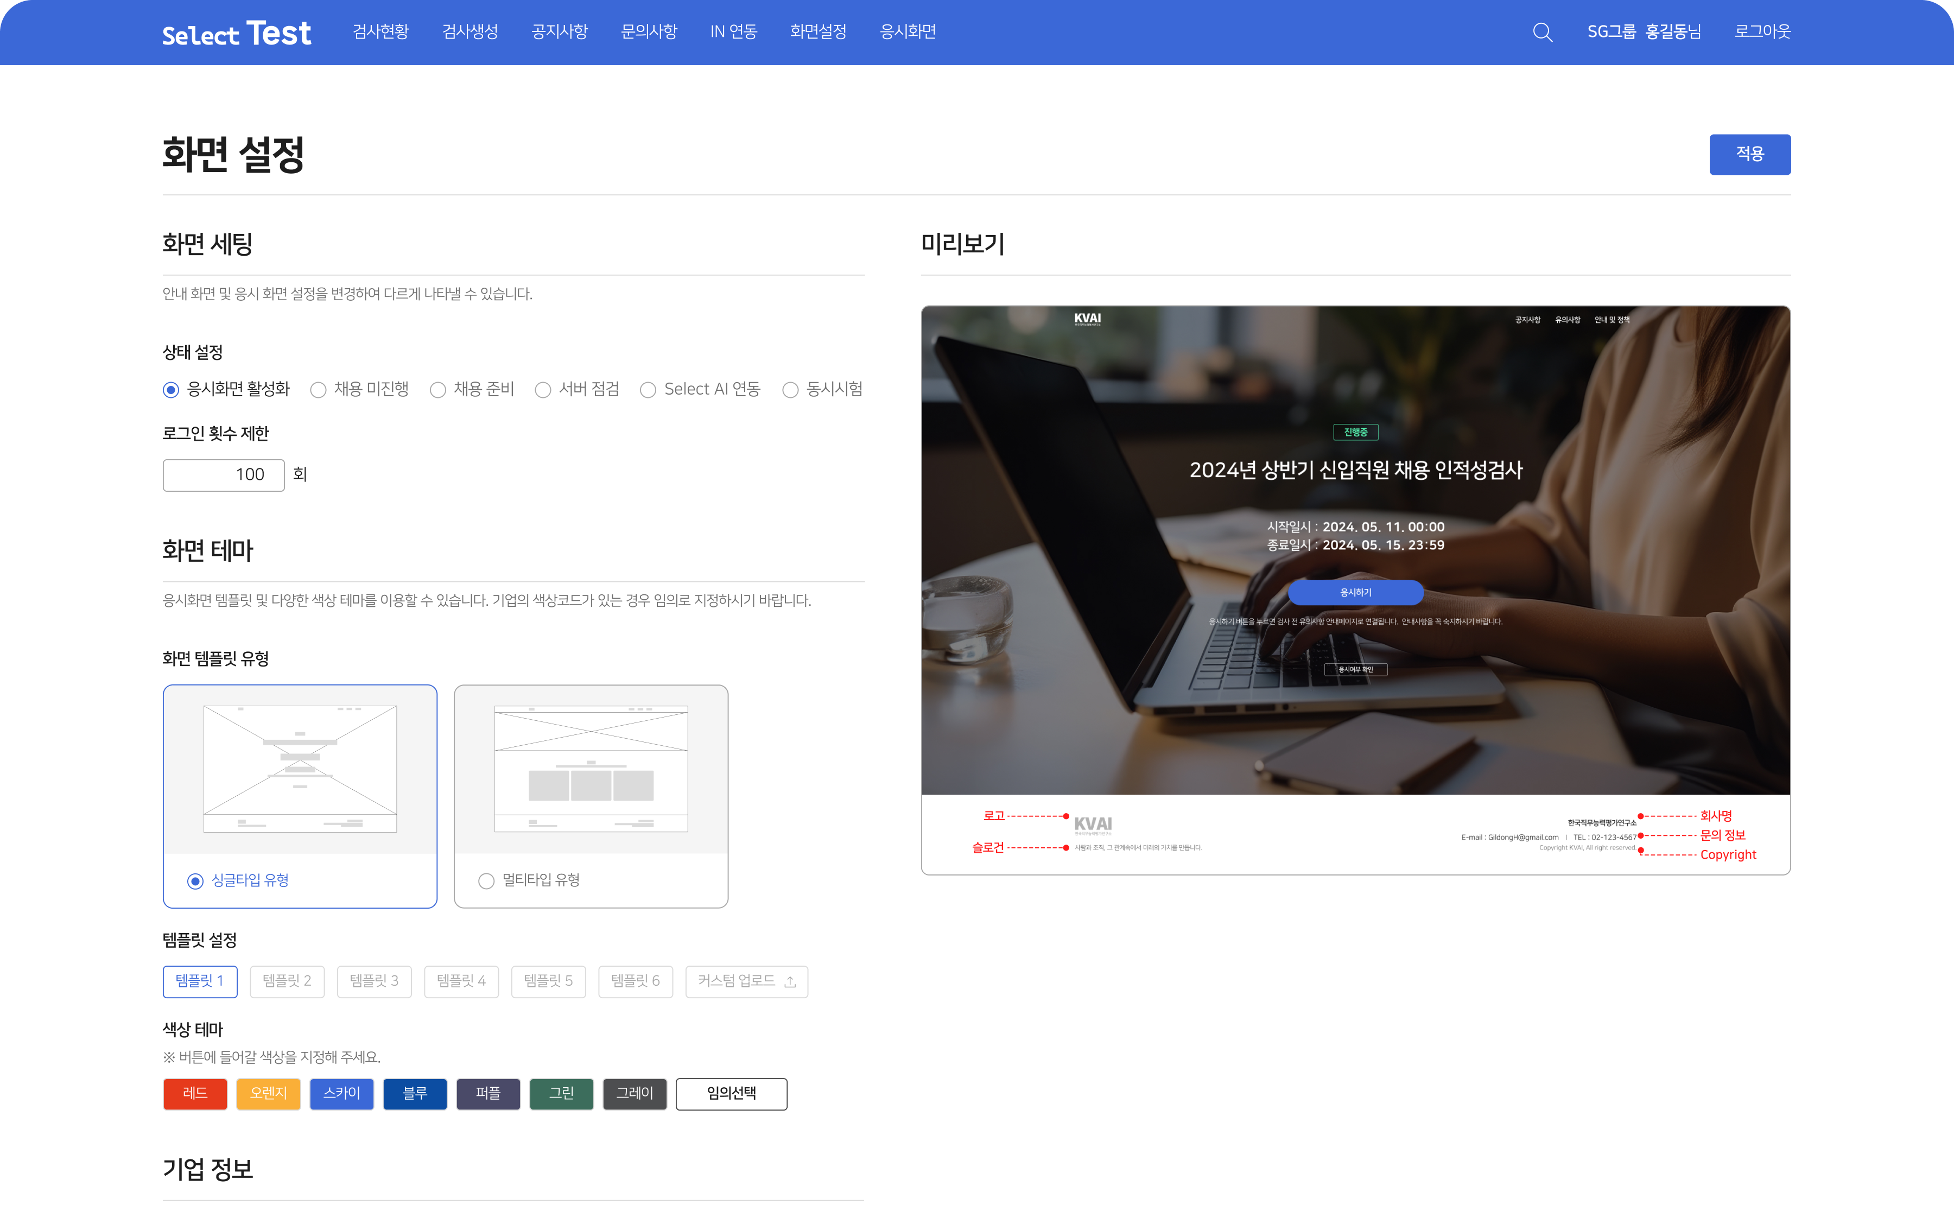Choose 템플릿 2 button

click(x=287, y=982)
